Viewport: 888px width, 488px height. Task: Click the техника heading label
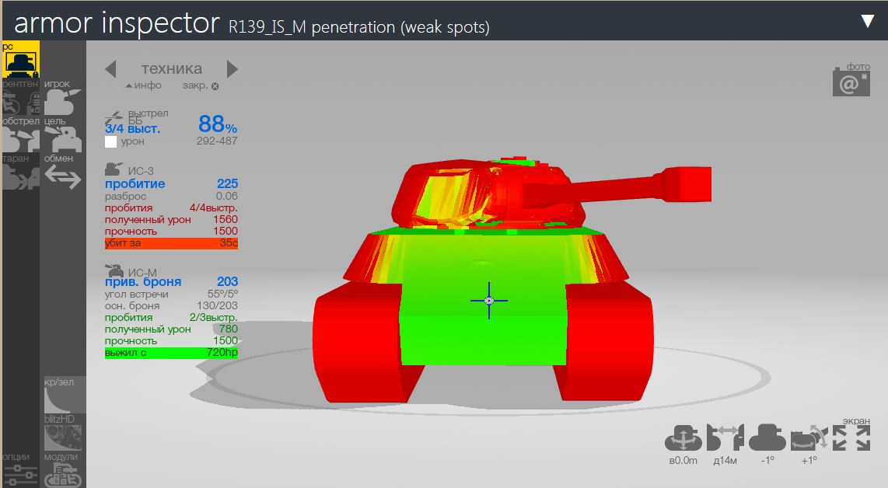coord(172,68)
